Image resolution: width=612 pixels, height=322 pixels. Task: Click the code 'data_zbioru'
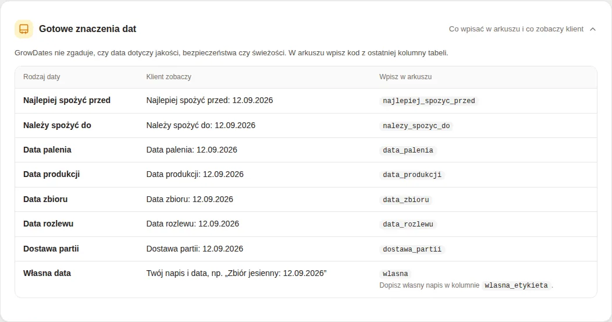click(406, 200)
